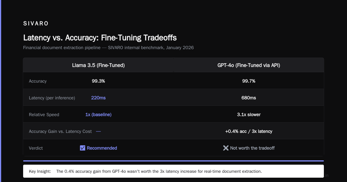
Task: Click the 'Relative Speed' row label
Action: [44, 115]
